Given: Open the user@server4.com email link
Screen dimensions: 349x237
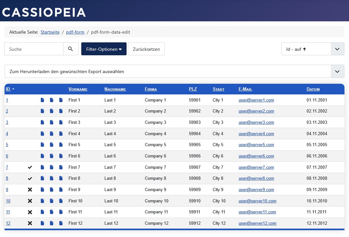Looking at the screenshot, I should pos(256,134).
